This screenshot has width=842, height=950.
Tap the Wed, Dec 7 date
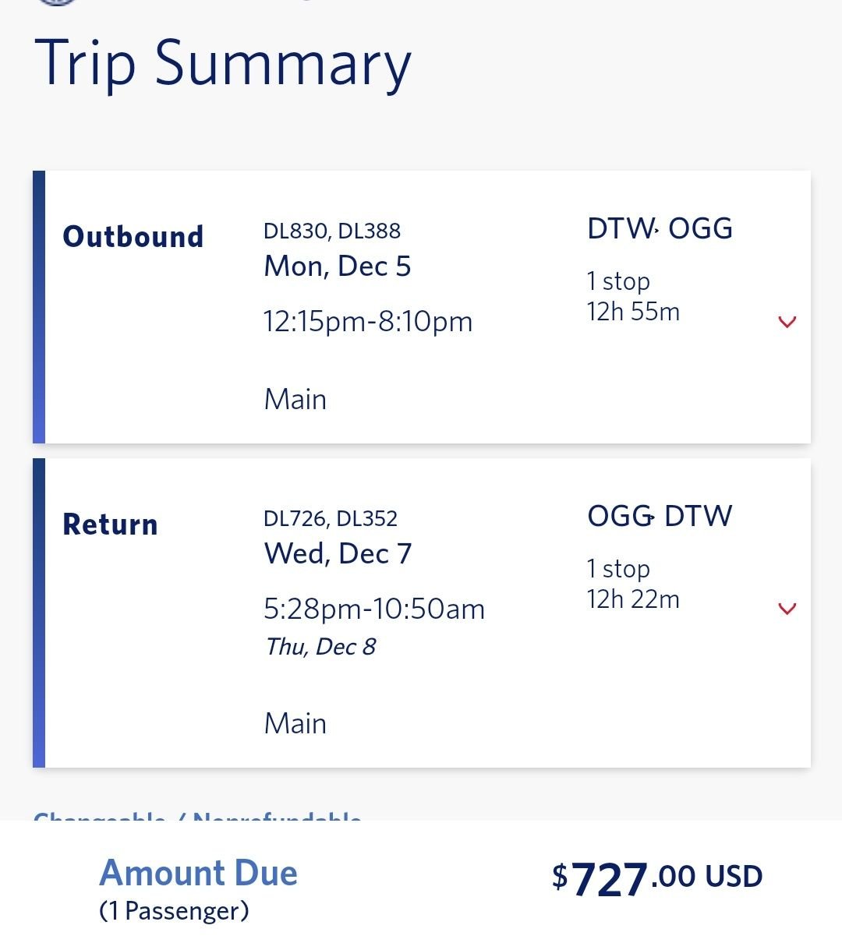(x=338, y=554)
